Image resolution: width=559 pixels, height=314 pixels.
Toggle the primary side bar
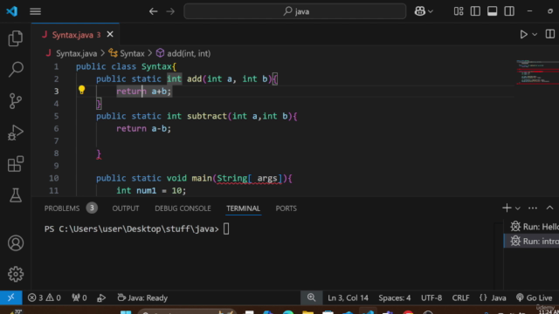(475, 11)
